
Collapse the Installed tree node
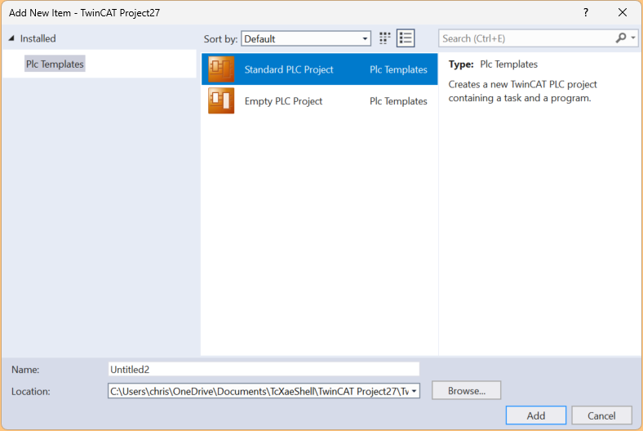(11, 38)
